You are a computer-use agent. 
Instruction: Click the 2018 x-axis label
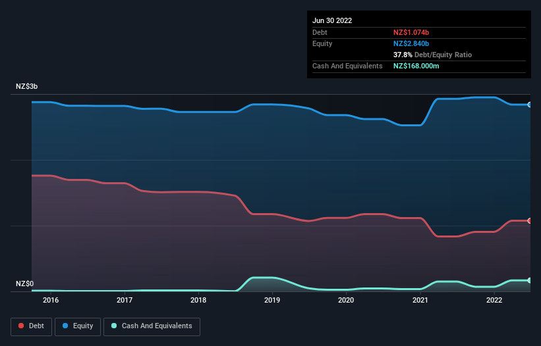(198, 300)
